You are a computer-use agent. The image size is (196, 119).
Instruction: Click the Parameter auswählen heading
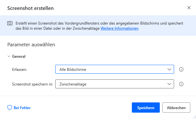pos(31,45)
